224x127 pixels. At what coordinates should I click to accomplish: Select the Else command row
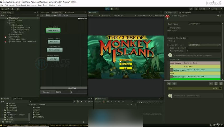[x=195, y=74]
